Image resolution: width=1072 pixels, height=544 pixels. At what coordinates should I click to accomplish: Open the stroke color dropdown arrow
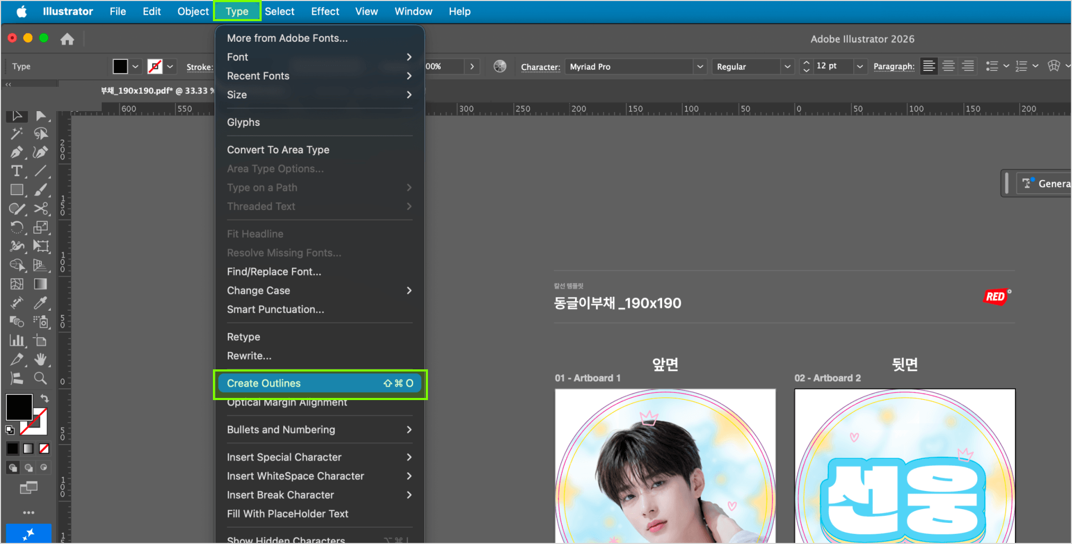[170, 67]
